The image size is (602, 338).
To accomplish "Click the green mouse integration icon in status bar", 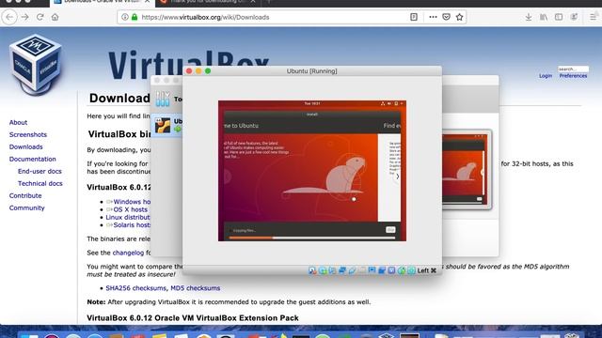I will pos(402,270).
